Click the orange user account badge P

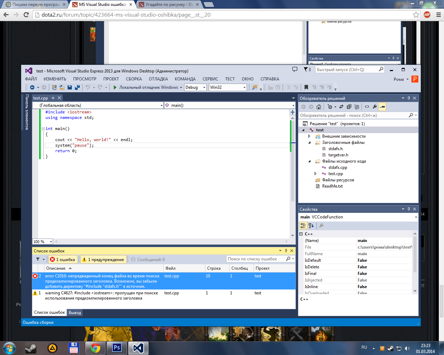pos(415,79)
